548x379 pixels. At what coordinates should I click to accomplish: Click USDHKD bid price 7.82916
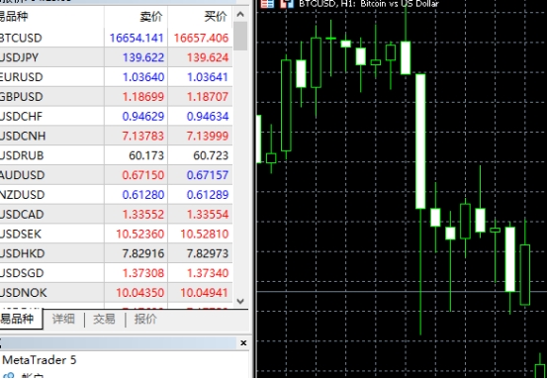click(143, 253)
